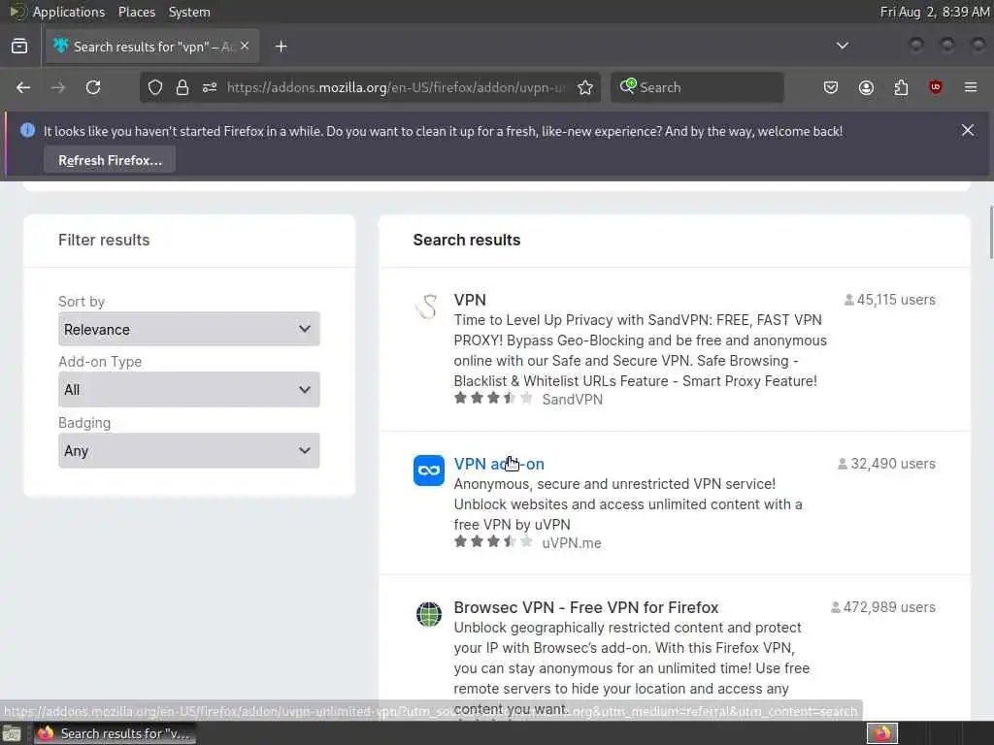Click the 472,989 users count
The height and width of the screenshot is (745, 994).
tap(883, 607)
